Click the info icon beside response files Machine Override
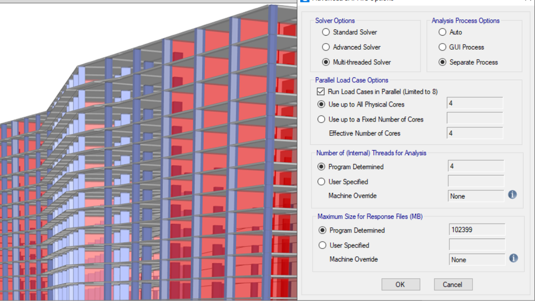Image resolution: width=535 pixels, height=301 pixels. (513, 258)
